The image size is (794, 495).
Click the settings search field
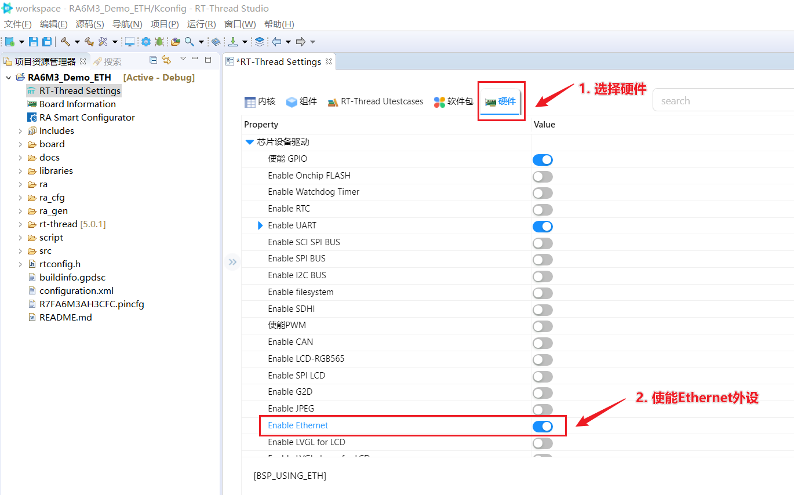coord(723,101)
